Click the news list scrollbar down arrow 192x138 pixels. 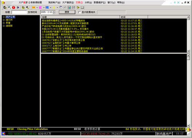(x=188, y=51)
